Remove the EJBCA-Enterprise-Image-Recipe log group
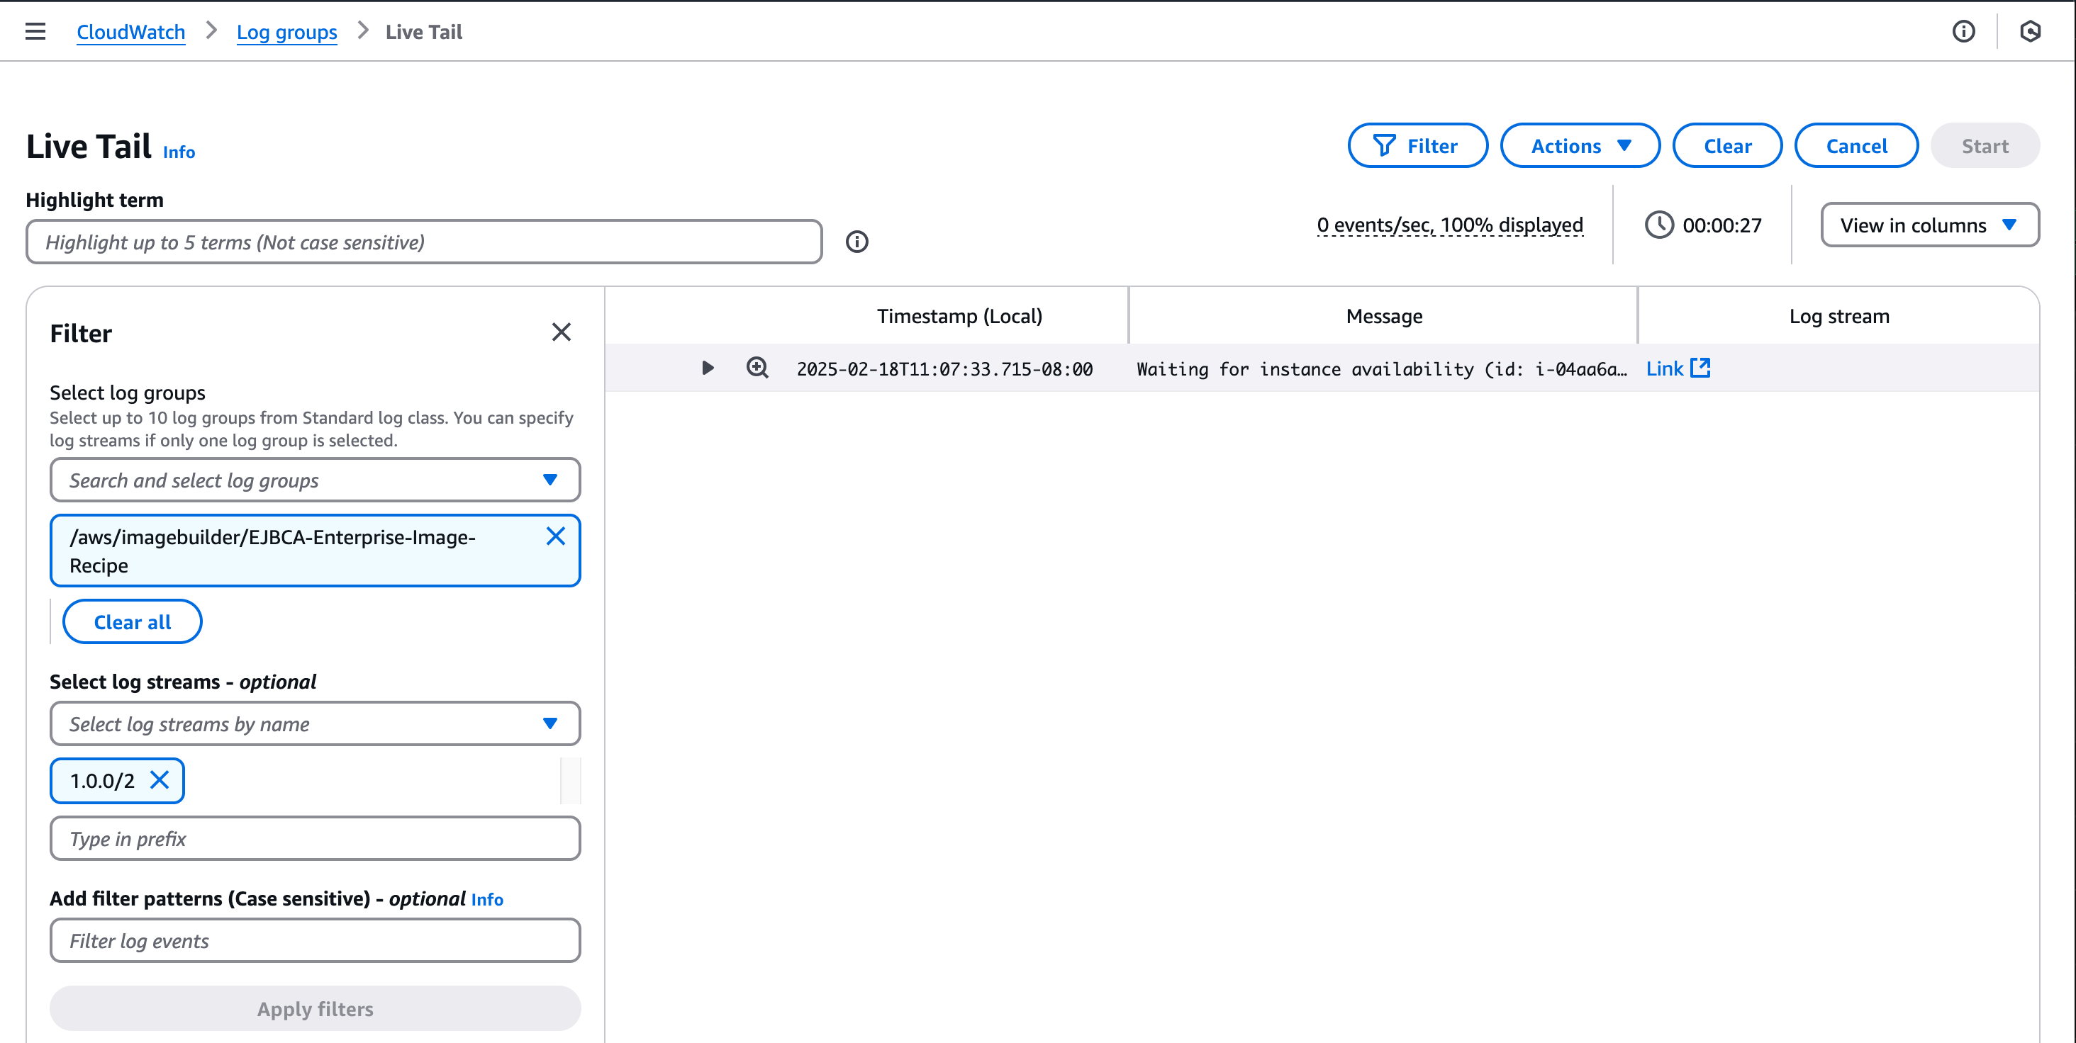 coord(555,536)
